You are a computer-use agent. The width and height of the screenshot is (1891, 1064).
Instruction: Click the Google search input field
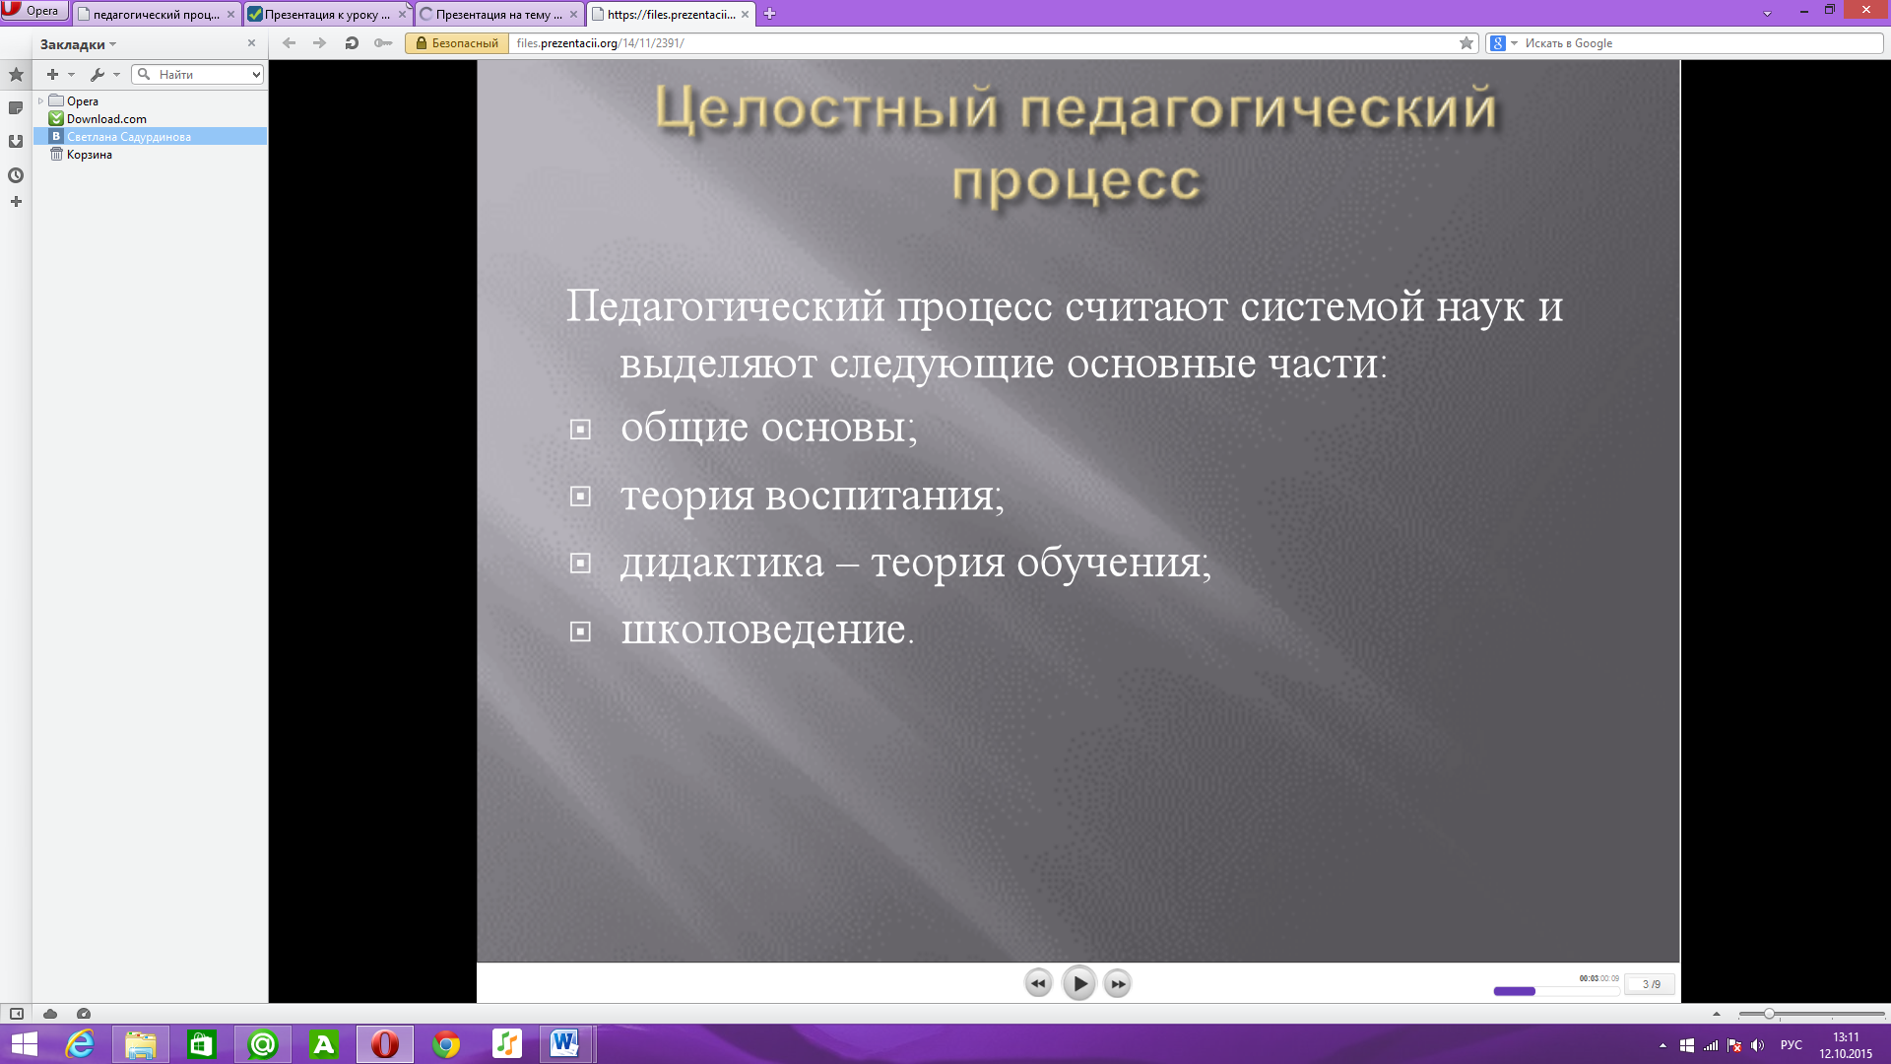[1694, 43]
